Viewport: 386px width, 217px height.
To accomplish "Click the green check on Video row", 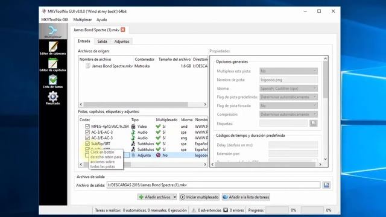I will pos(158,127).
